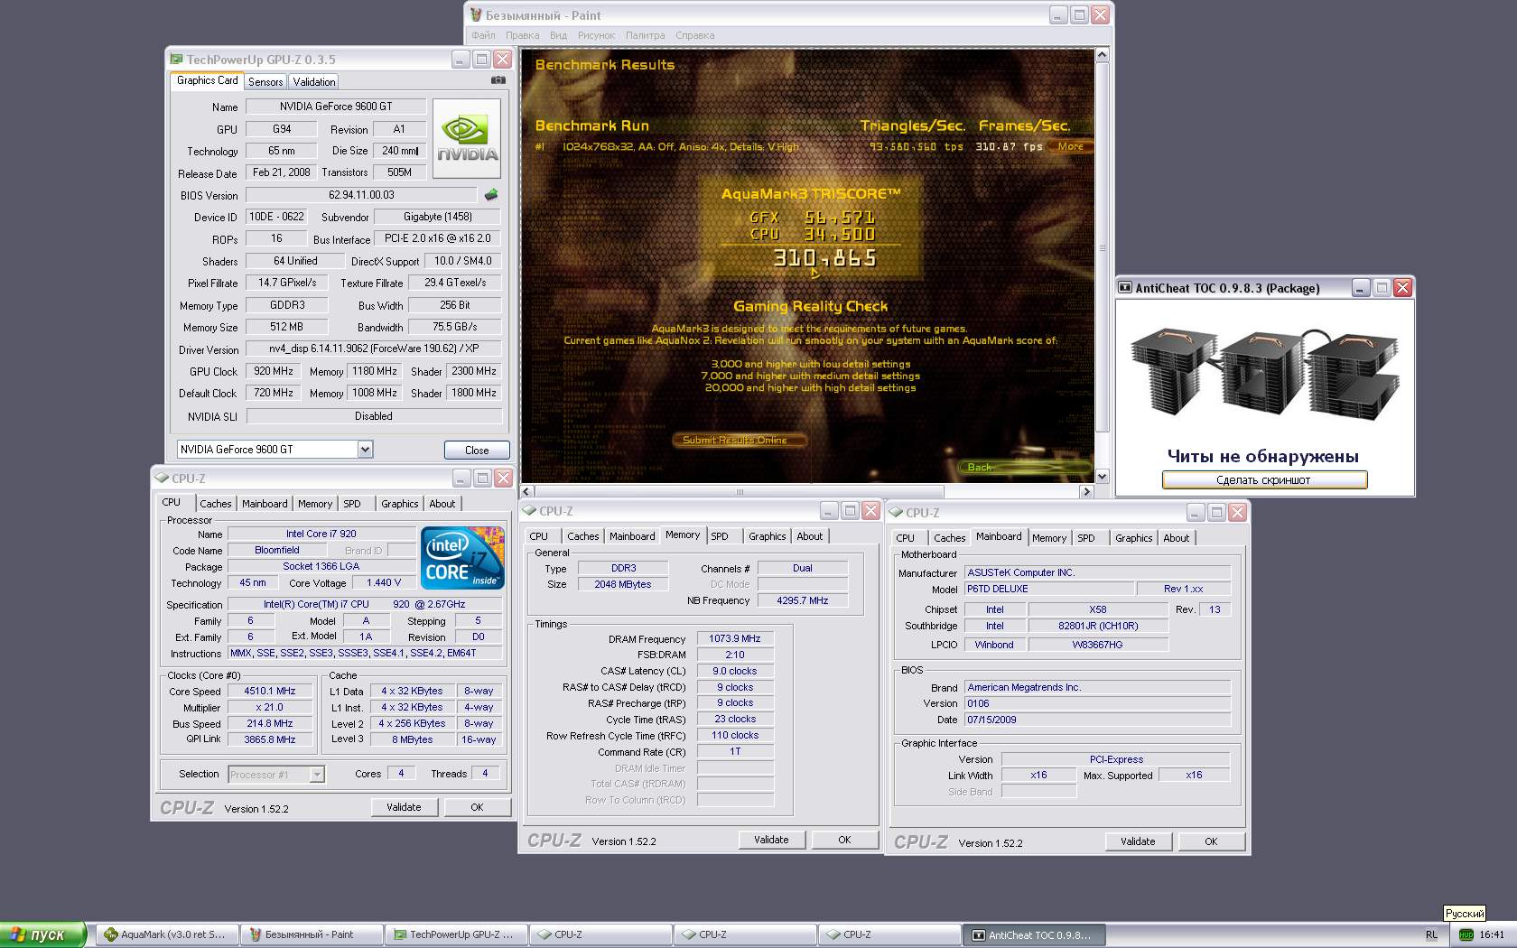This screenshot has height=948, width=1517.
Task: Click the Close button in GPU-Z
Action: (477, 450)
